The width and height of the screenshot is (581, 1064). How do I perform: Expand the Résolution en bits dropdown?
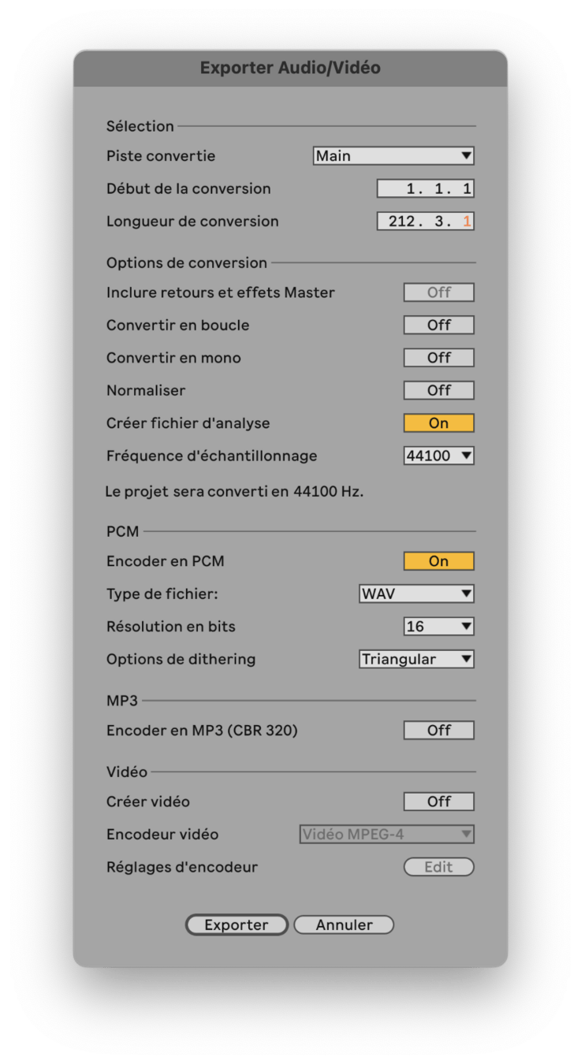click(439, 627)
